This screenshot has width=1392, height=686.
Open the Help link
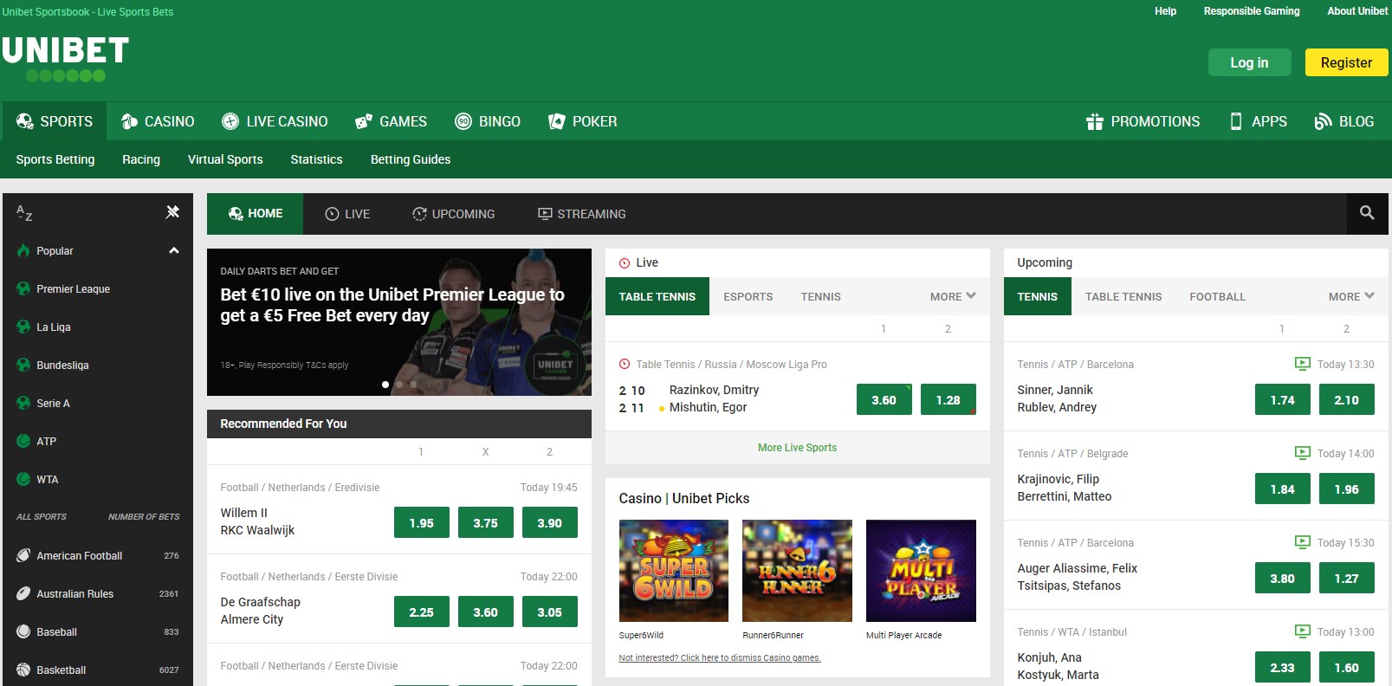(x=1166, y=11)
